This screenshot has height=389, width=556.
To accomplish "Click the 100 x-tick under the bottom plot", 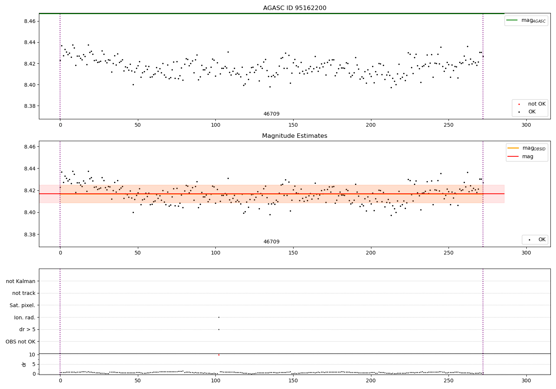I will [215, 380].
